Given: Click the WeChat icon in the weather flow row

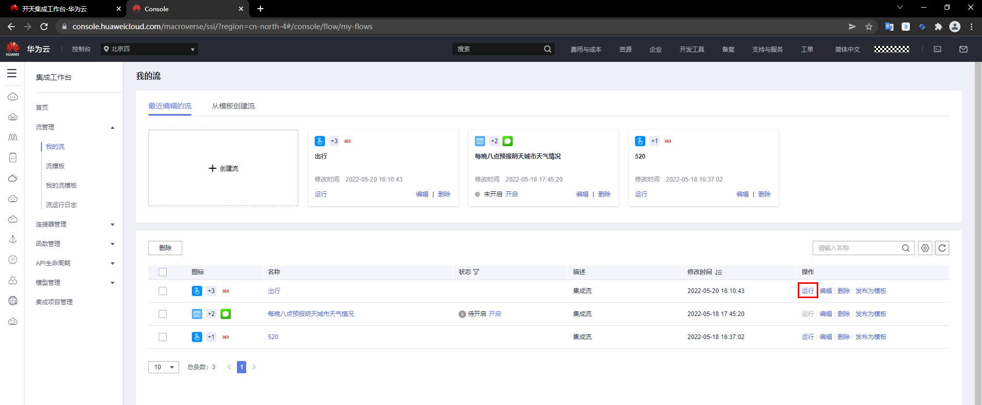Looking at the screenshot, I should click(226, 314).
